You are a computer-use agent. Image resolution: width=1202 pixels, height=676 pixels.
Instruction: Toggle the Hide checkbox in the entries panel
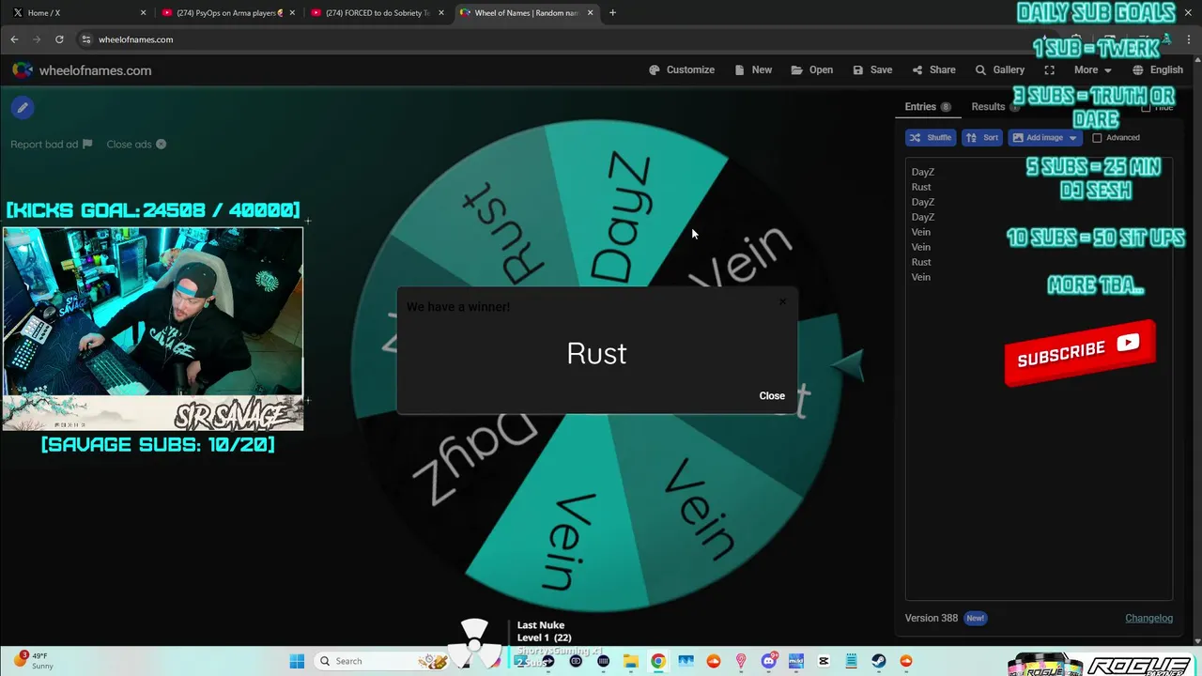pos(1146,108)
